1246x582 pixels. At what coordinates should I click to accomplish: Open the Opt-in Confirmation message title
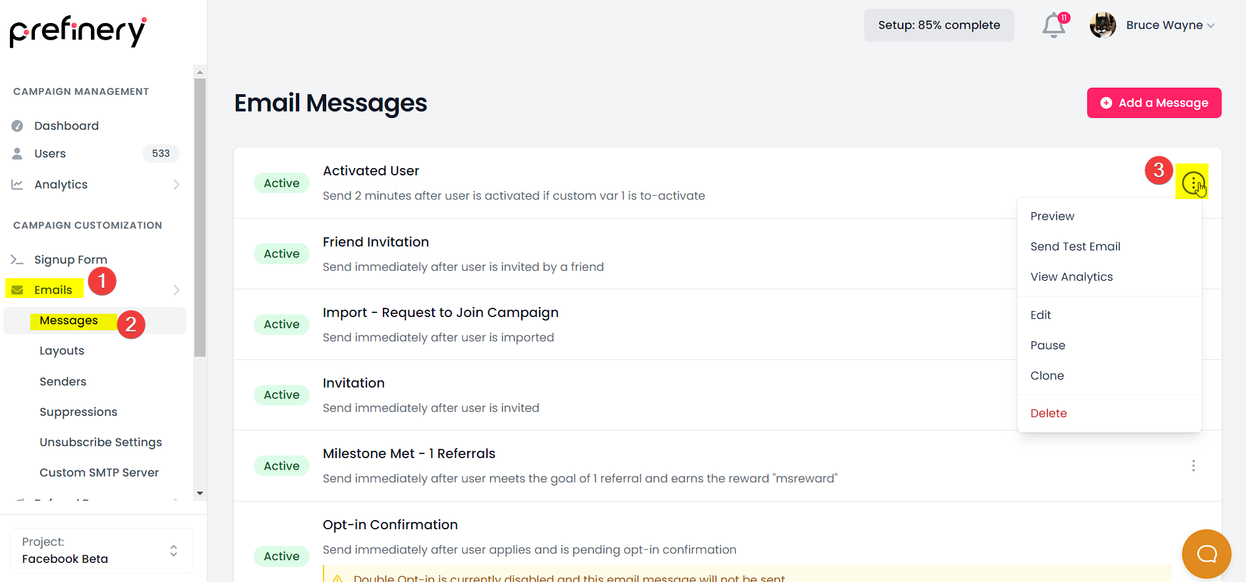point(390,525)
